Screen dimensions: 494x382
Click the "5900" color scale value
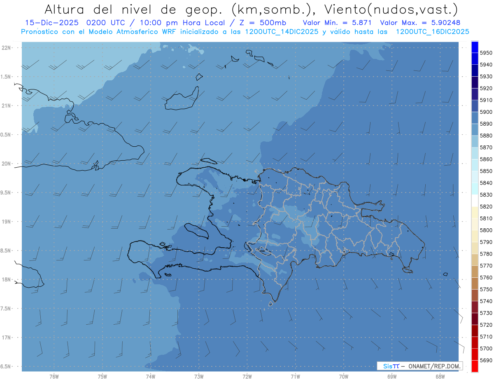click(x=486, y=112)
